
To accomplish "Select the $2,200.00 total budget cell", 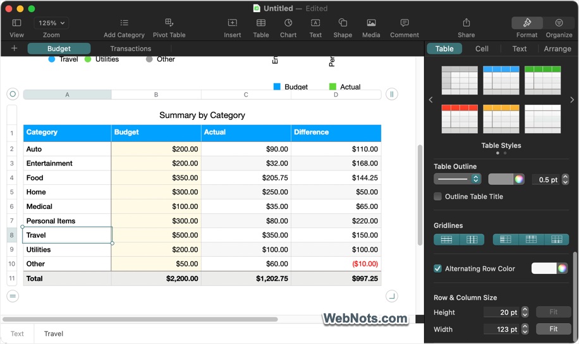I will coord(156,278).
